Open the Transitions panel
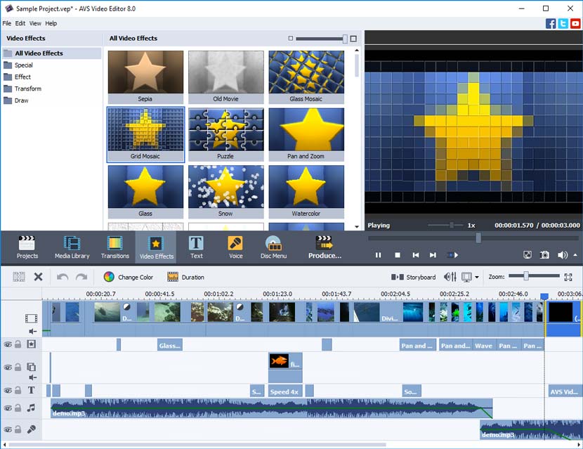This screenshot has height=449, width=583. click(x=114, y=246)
